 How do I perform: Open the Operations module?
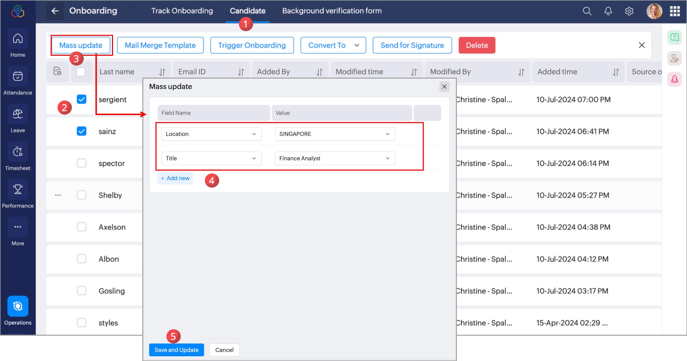click(18, 311)
